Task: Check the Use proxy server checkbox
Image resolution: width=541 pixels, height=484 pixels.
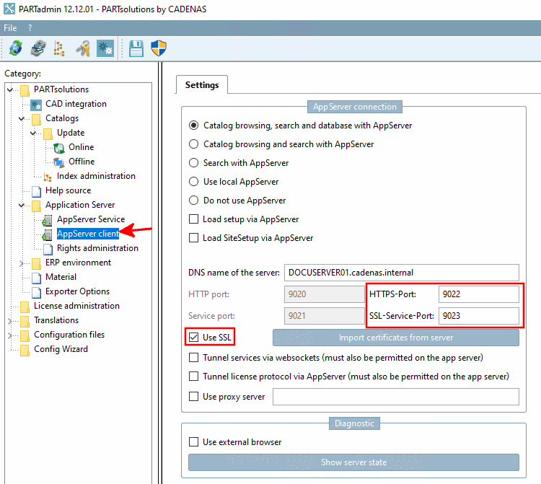Action: pos(193,397)
